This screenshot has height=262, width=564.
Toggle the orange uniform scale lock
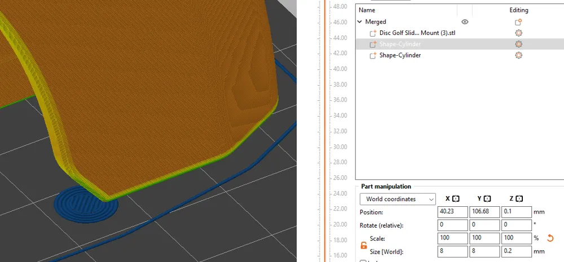(364, 246)
